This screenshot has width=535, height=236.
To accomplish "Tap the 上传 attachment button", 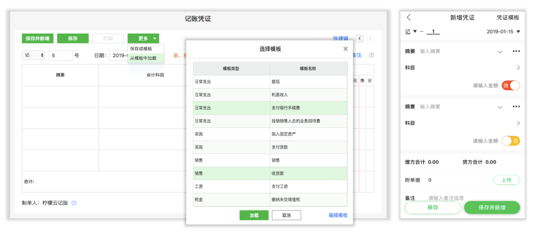I will 506,180.
